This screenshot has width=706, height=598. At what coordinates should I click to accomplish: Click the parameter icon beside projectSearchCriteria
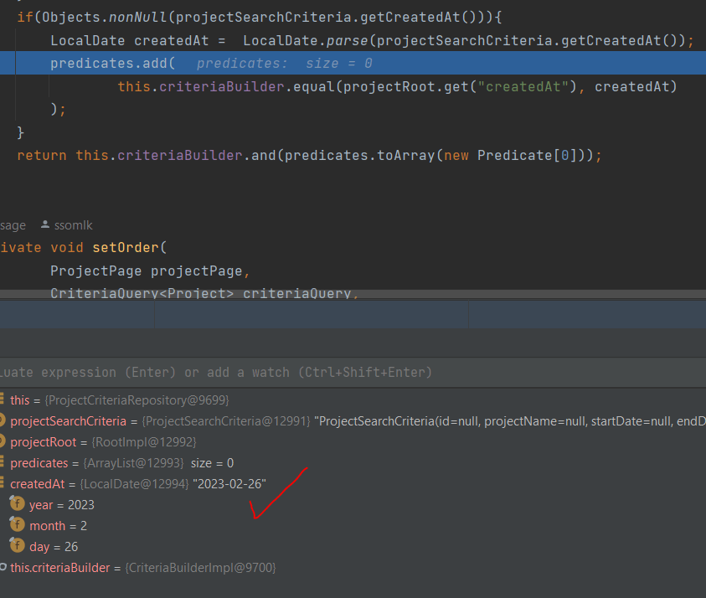pyautogui.click(x=2, y=420)
